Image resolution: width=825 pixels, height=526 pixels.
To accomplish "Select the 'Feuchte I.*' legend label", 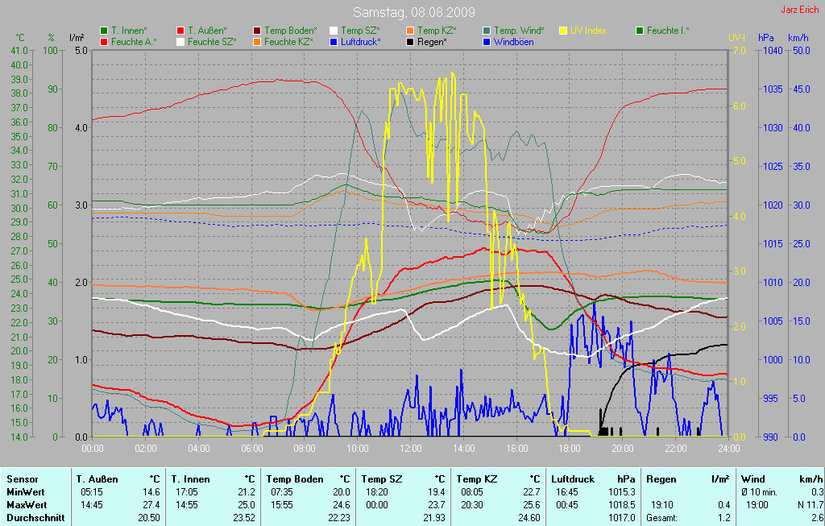I will click(668, 31).
